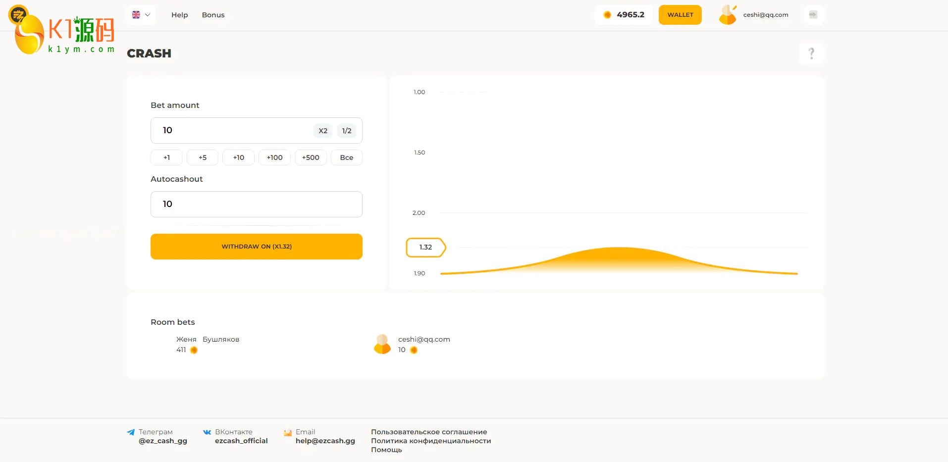Click the Telegram paper plane icon

tap(131, 432)
